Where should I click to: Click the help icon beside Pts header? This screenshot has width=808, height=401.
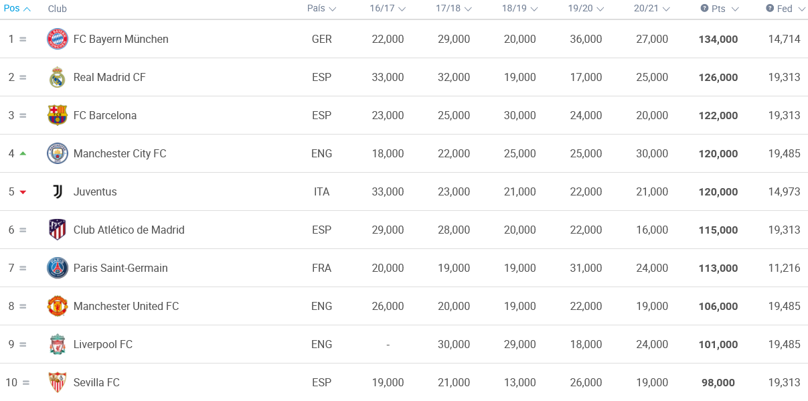tap(704, 8)
